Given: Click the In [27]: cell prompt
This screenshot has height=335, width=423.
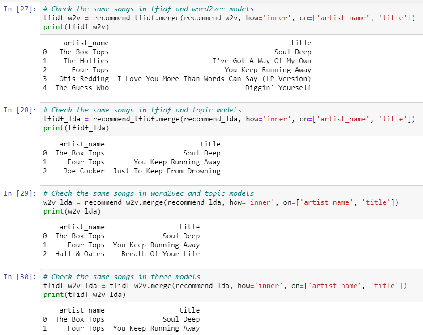Looking at the screenshot, I should point(20,9).
